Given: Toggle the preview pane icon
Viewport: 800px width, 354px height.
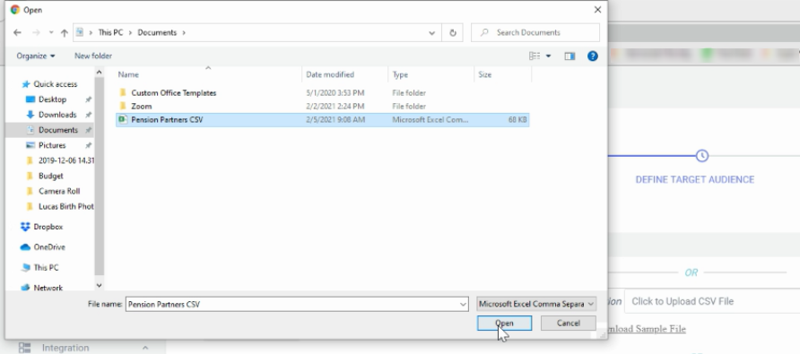Looking at the screenshot, I should point(570,56).
